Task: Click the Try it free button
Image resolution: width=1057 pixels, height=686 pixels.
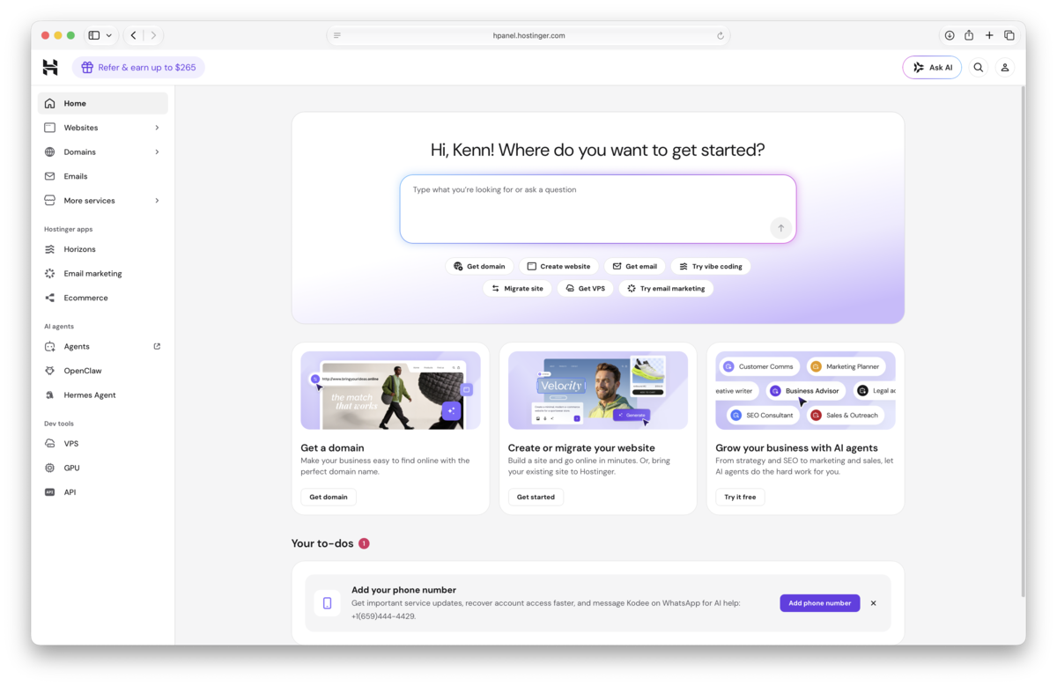Action: (x=740, y=497)
